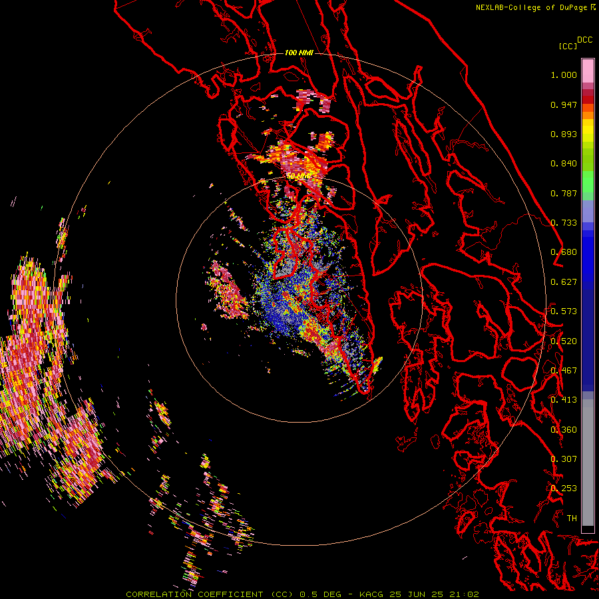This screenshot has width=599, height=599.
Task: Click the 0.413 legend value
Action: tap(564, 400)
